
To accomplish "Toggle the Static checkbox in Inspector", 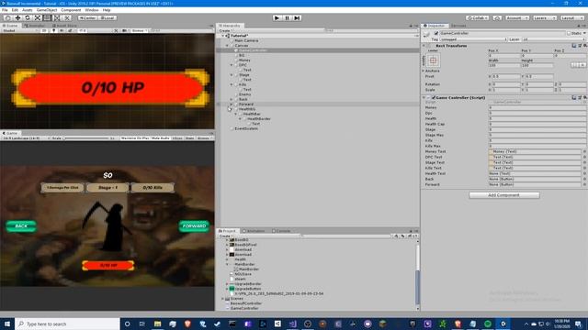I will point(569,33).
